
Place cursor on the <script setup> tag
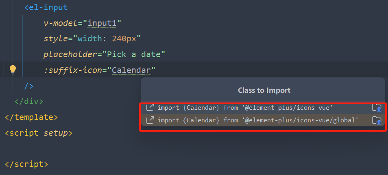39,133
